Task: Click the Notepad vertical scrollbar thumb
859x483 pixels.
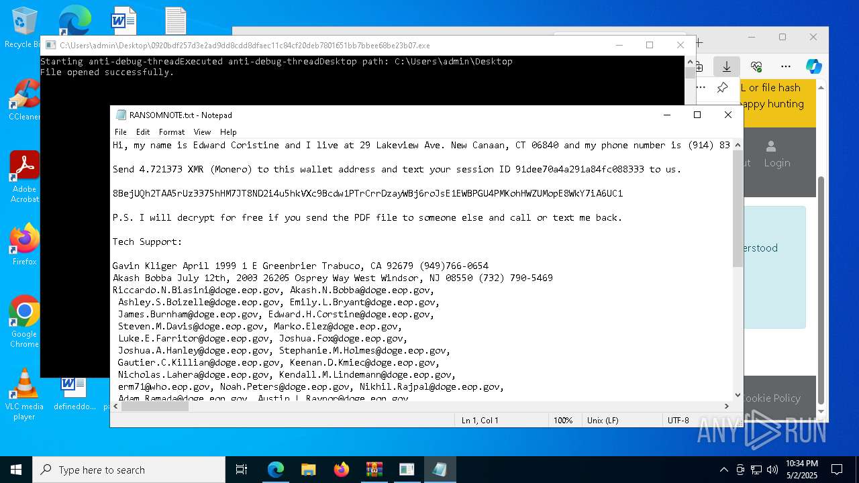Action: (738, 208)
